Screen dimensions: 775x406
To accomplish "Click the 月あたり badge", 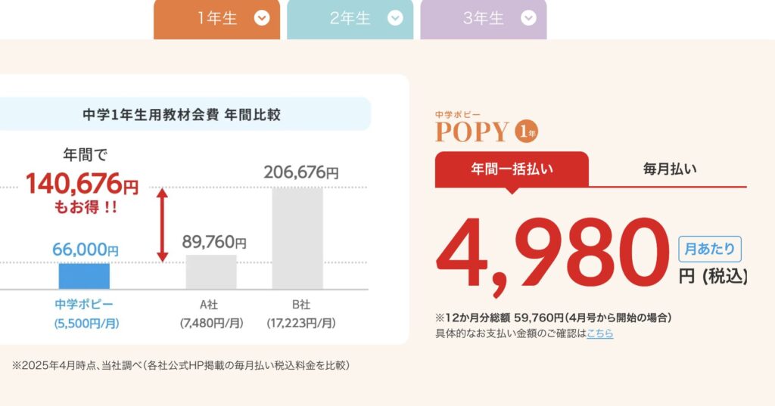I will click(x=710, y=248).
